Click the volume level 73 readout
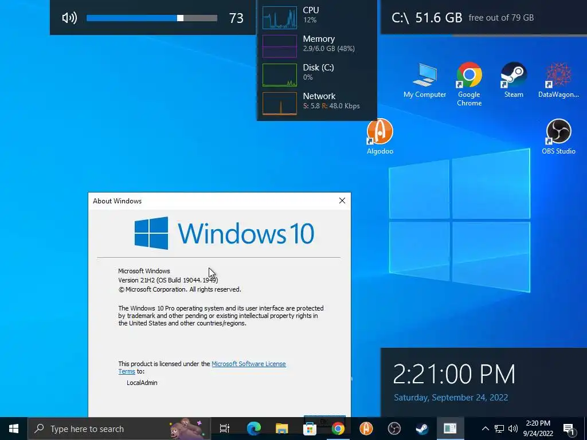 236,18
